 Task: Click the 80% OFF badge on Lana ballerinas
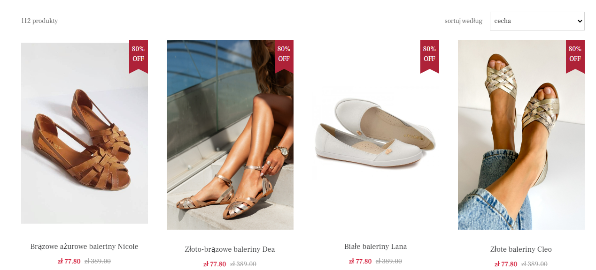coord(430,56)
